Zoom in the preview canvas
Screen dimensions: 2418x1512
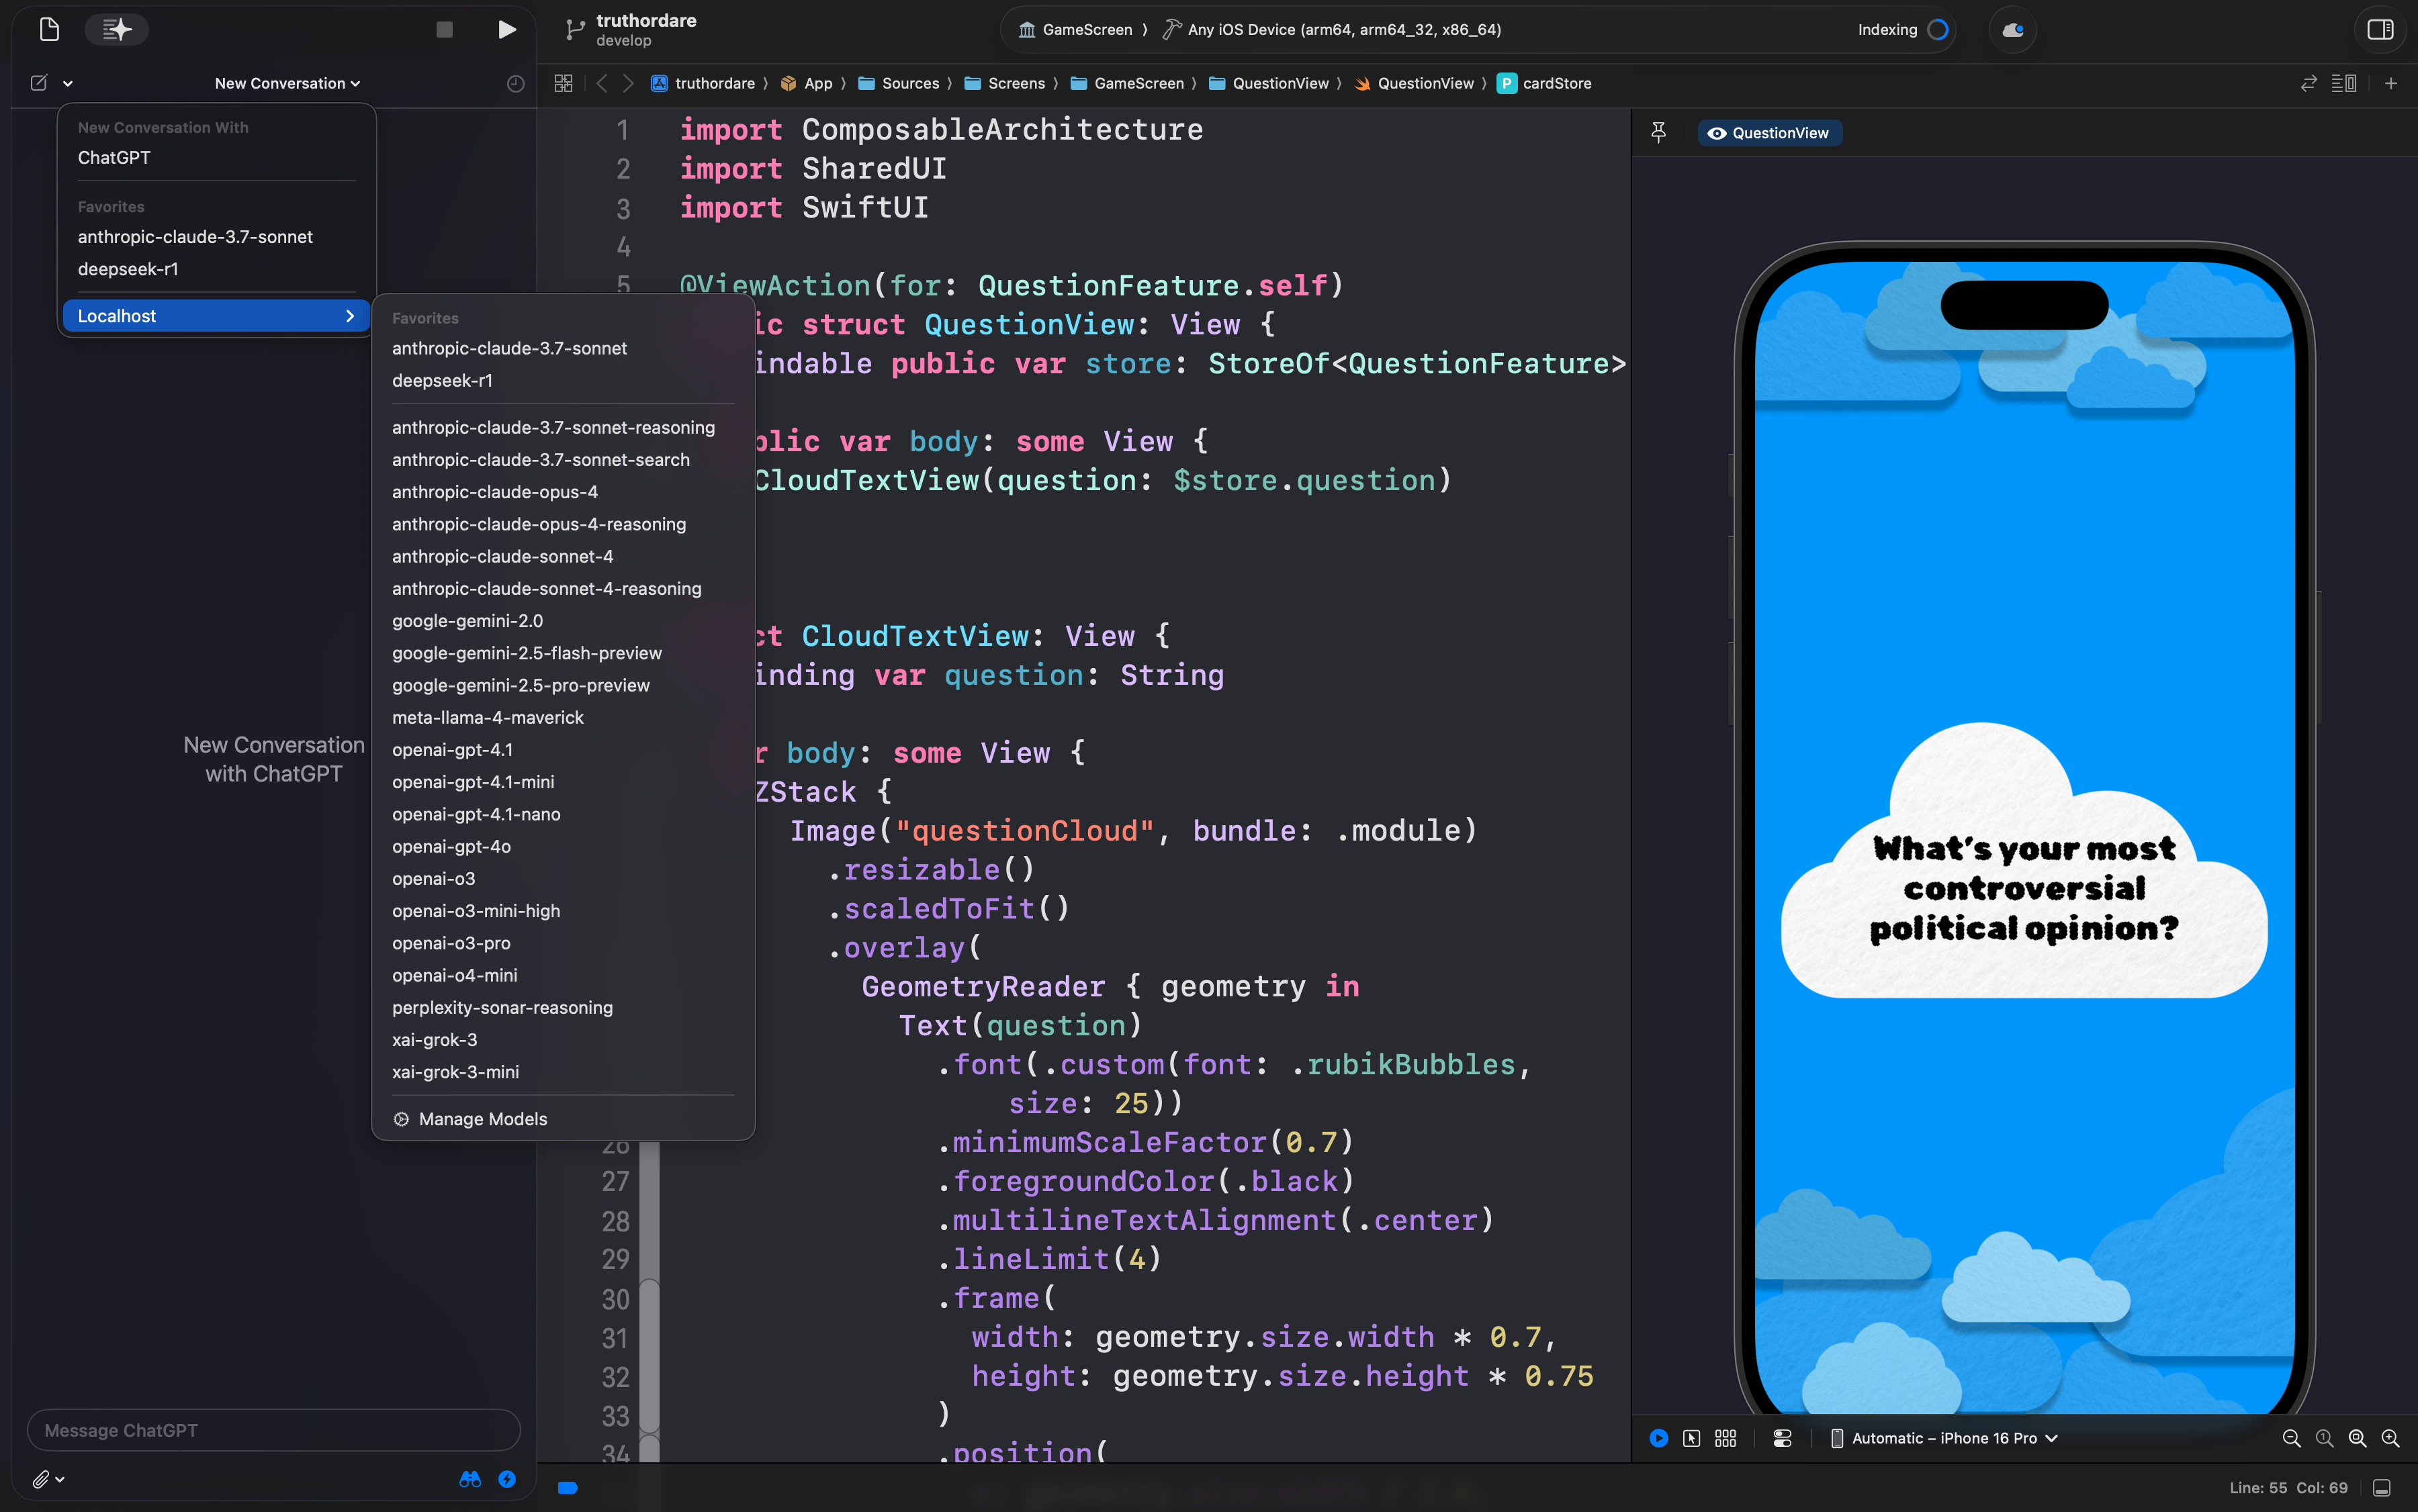click(x=2390, y=1438)
